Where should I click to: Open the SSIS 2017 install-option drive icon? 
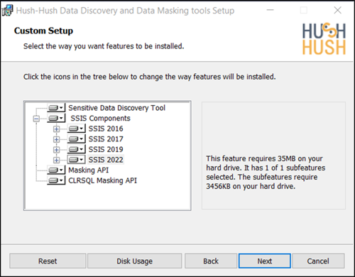(76, 139)
